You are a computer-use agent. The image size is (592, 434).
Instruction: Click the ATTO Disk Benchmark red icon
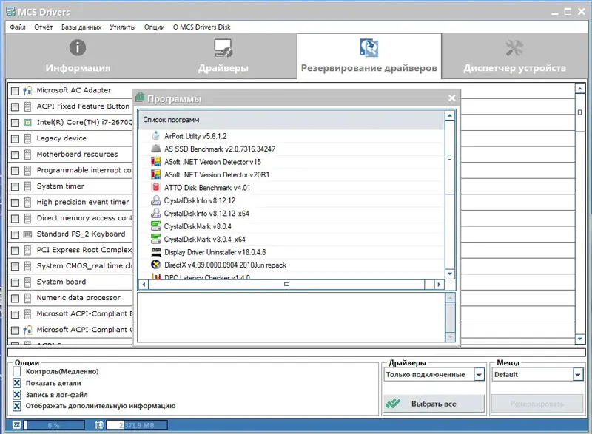pos(155,187)
